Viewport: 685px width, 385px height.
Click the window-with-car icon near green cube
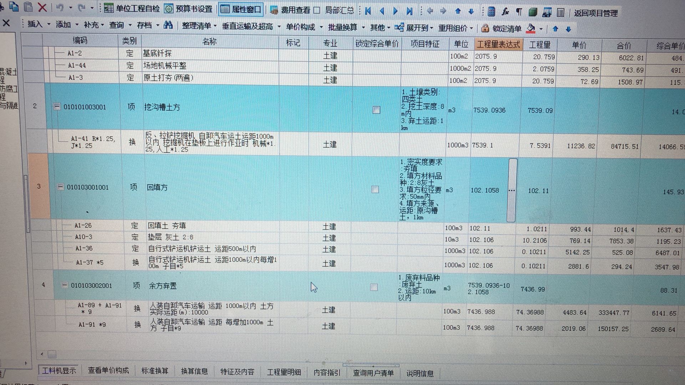(x=547, y=12)
